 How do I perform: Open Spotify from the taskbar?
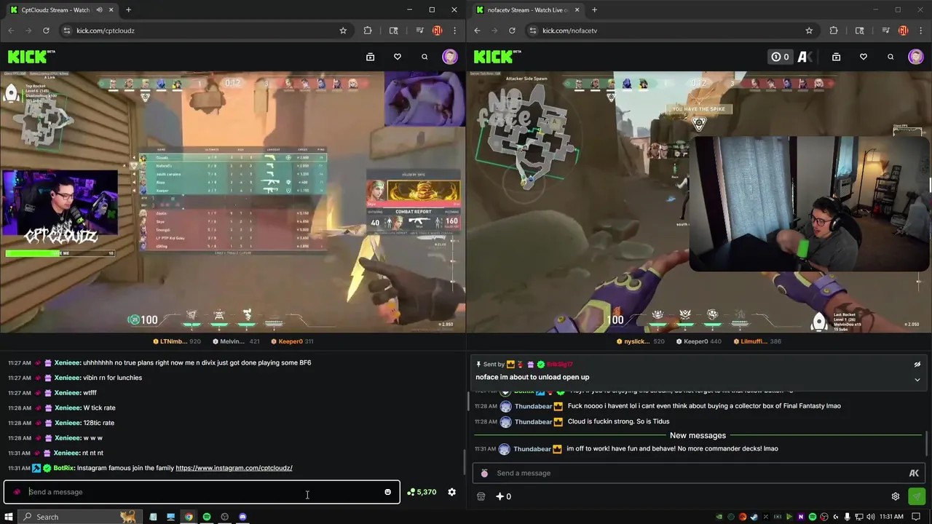207,517
